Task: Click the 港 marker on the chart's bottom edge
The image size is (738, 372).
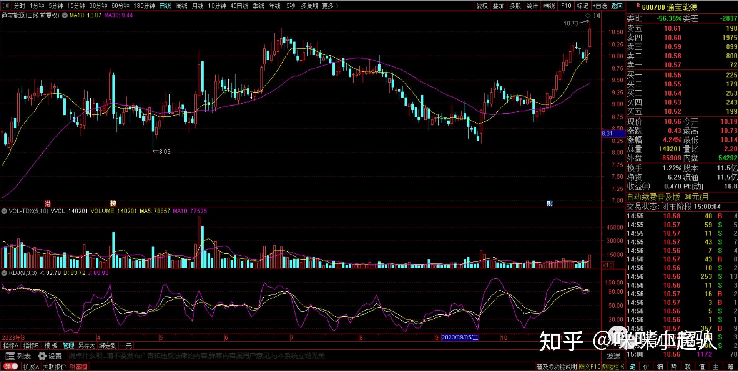Action: point(48,203)
